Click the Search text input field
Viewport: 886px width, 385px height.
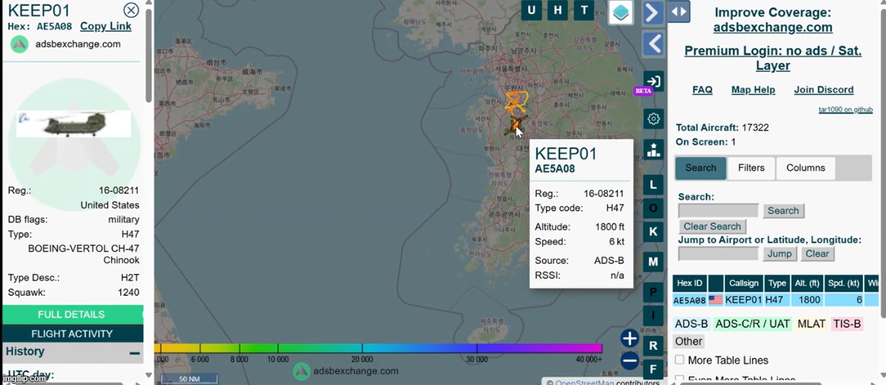(718, 210)
